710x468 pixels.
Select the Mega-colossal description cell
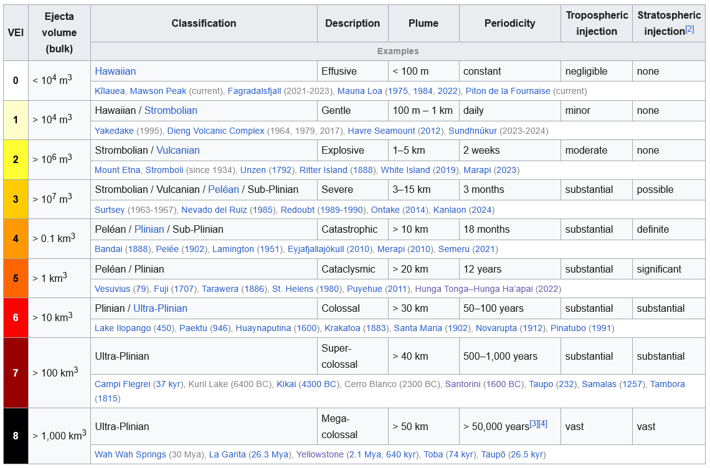(353, 426)
